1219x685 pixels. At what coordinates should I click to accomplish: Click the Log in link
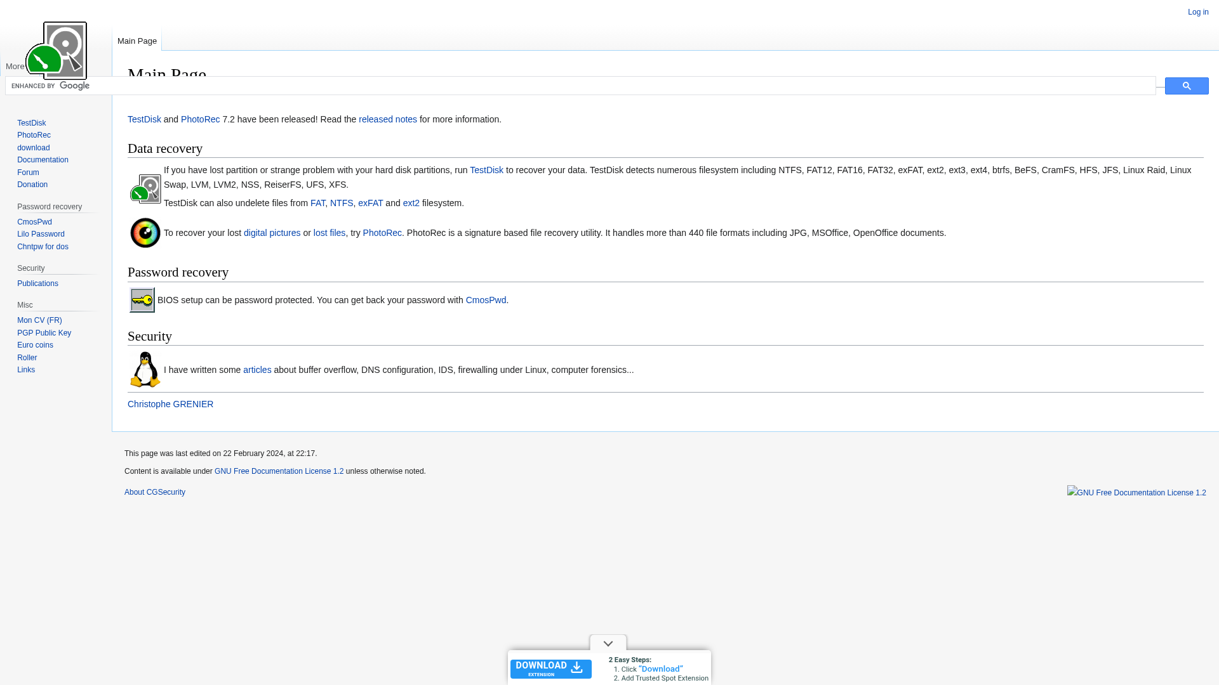pyautogui.click(x=1197, y=12)
